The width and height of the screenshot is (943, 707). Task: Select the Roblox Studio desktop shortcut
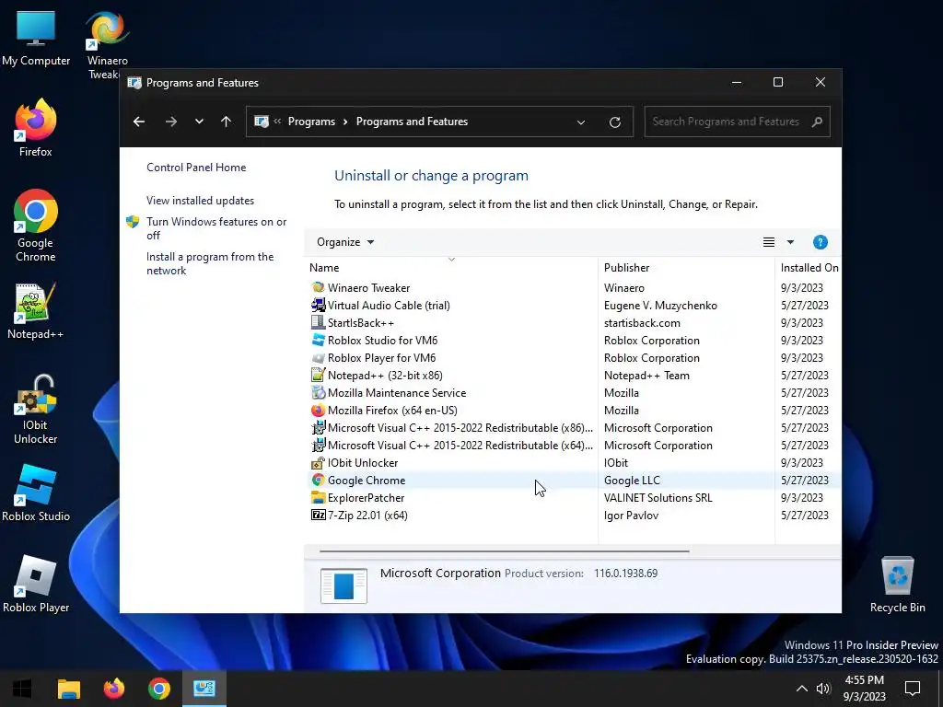(x=36, y=493)
